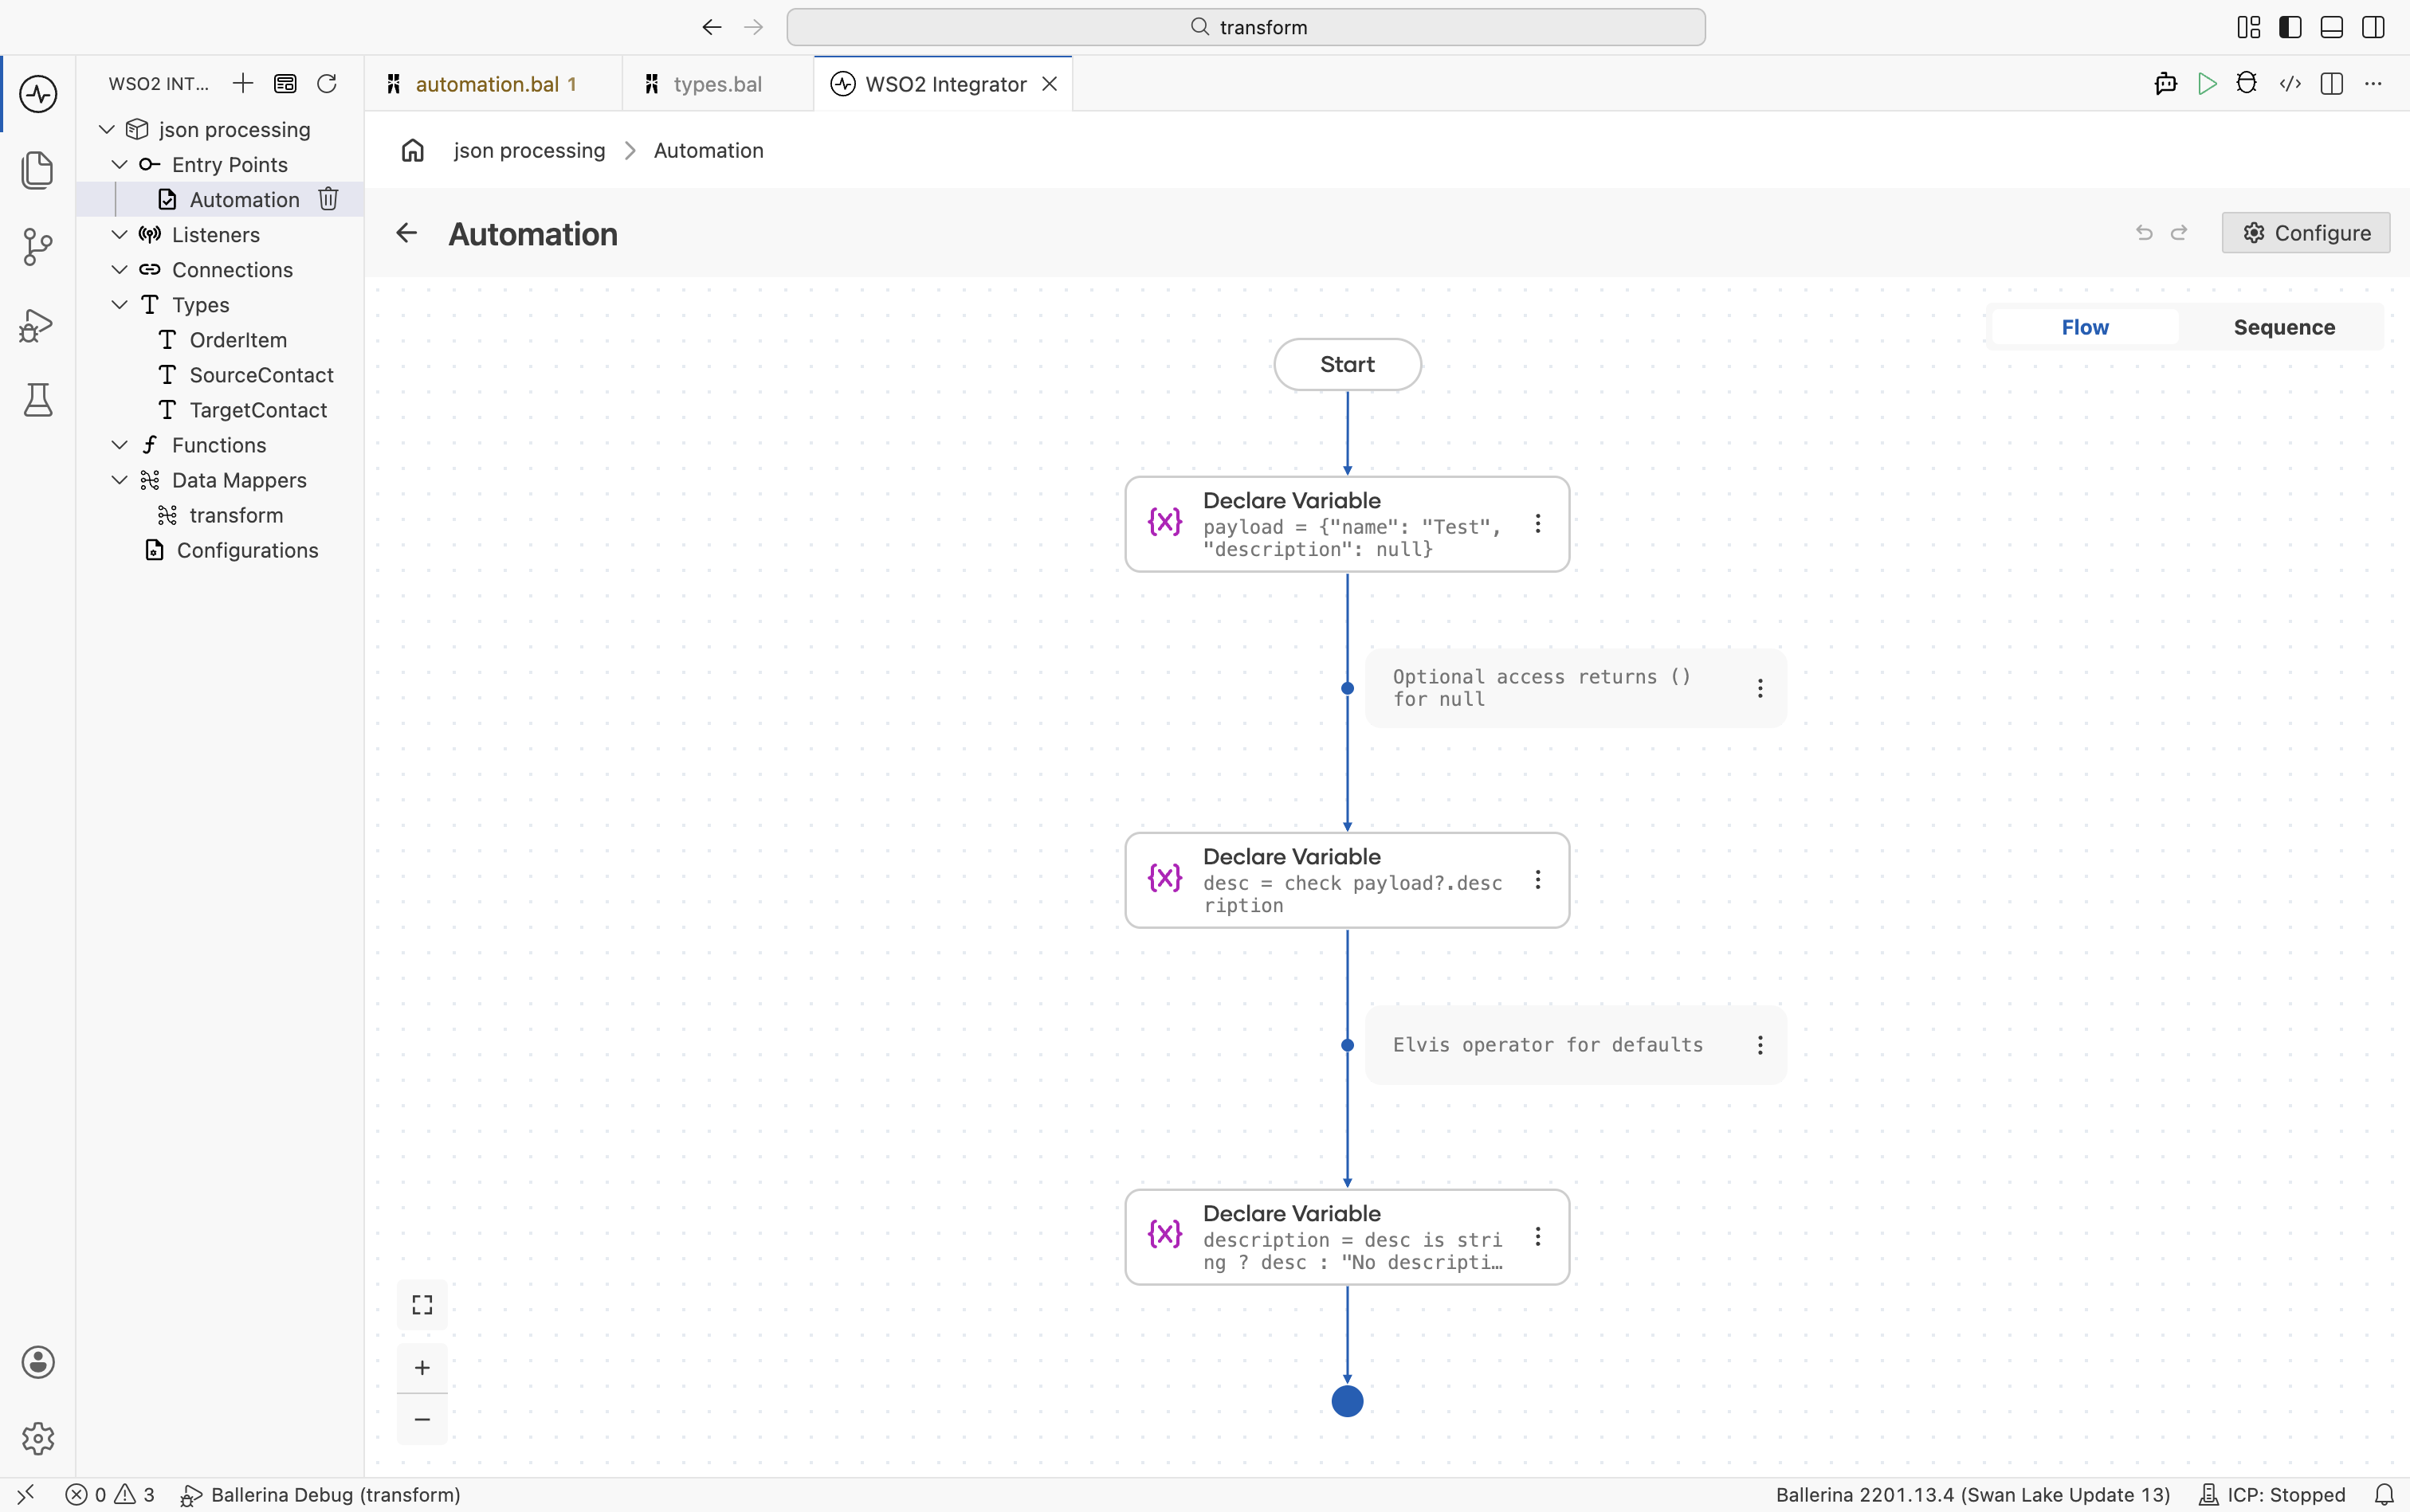
Task: Zoom in on the flow diagram
Action: point(422,1367)
